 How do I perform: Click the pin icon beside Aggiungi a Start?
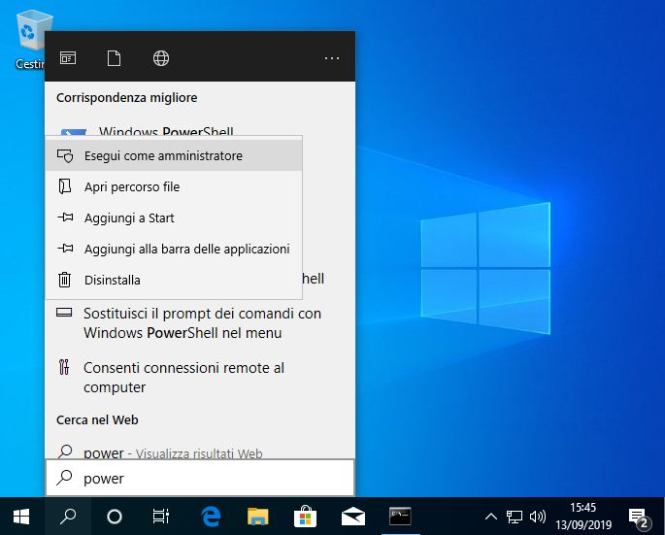tap(65, 217)
